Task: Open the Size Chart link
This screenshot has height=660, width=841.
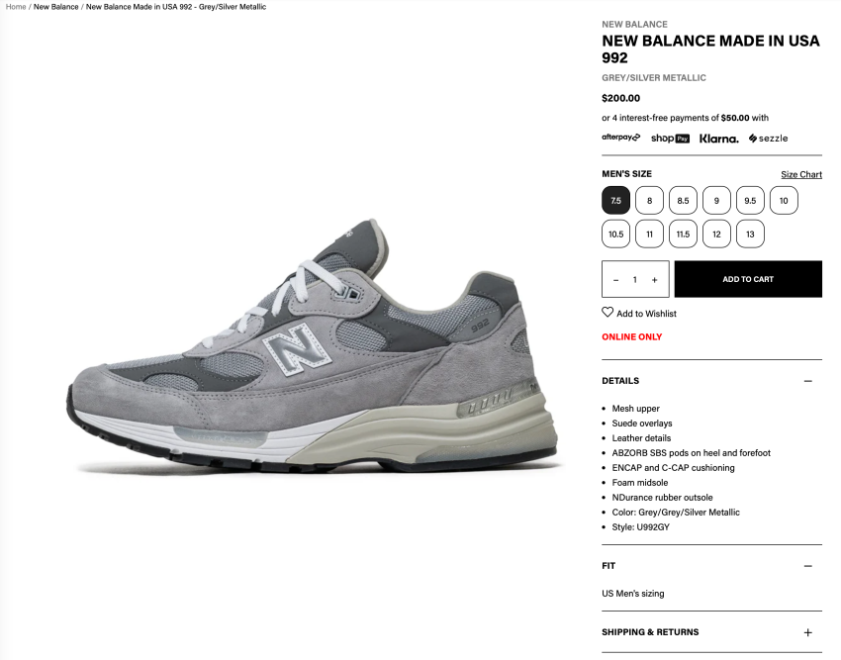Action: coord(801,174)
